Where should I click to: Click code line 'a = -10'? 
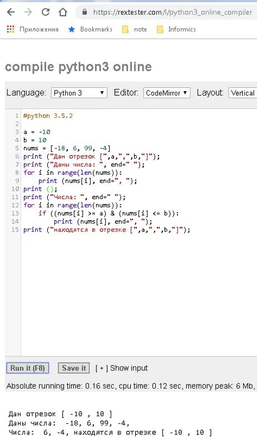(x=37, y=132)
